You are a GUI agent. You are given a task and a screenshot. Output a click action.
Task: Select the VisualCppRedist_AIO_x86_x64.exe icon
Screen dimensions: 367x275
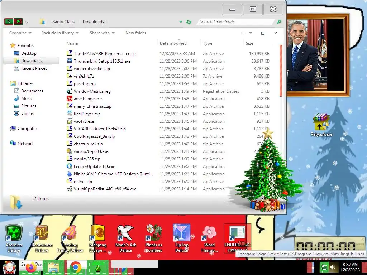click(x=70, y=189)
